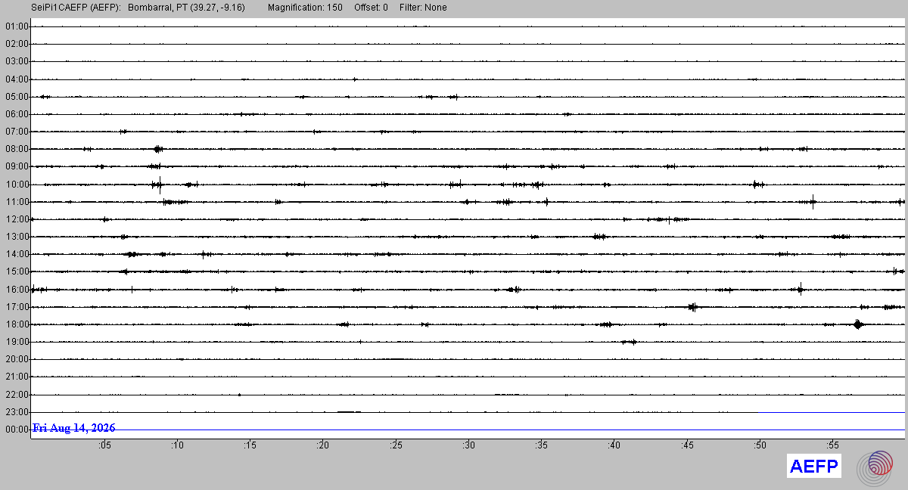Click the spike event on the 11:00 trace near :54
This screenshot has height=490, width=908.
point(813,201)
